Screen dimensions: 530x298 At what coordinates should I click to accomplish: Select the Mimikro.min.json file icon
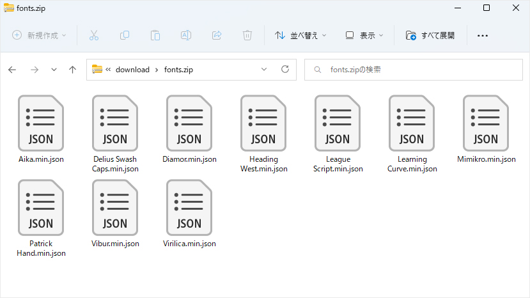[486, 123]
